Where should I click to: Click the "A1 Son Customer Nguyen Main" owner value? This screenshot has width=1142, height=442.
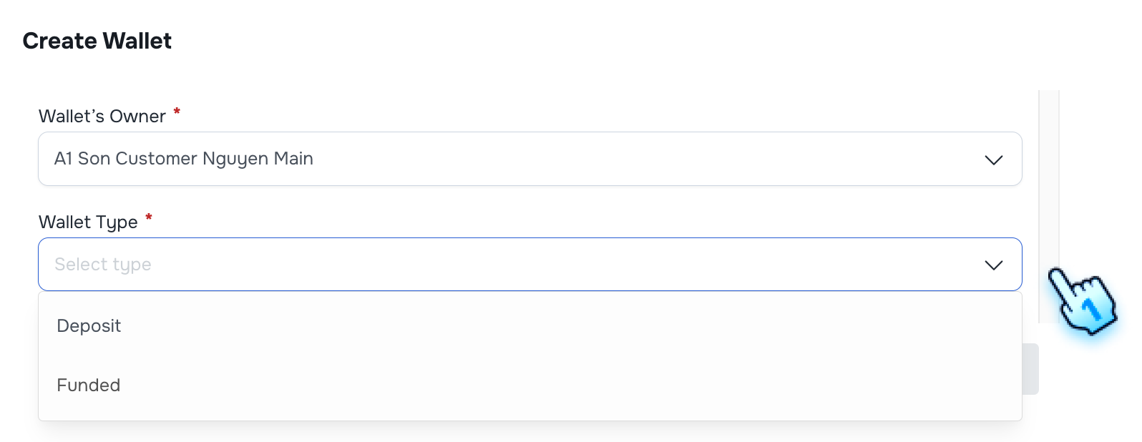click(184, 158)
